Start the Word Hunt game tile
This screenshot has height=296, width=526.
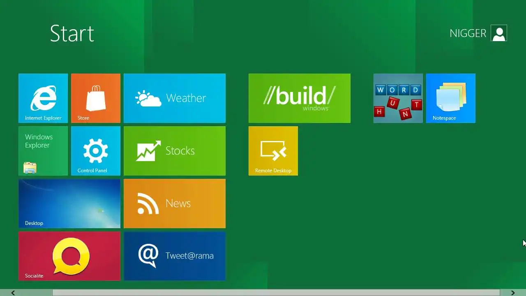[x=398, y=98]
